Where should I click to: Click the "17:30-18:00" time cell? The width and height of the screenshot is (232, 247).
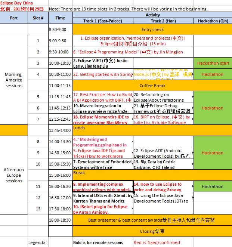[60, 209]
